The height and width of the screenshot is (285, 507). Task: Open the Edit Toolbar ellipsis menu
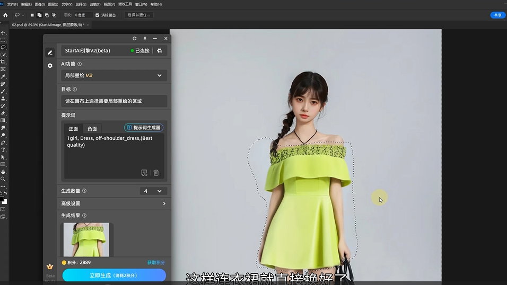click(x=3, y=186)
